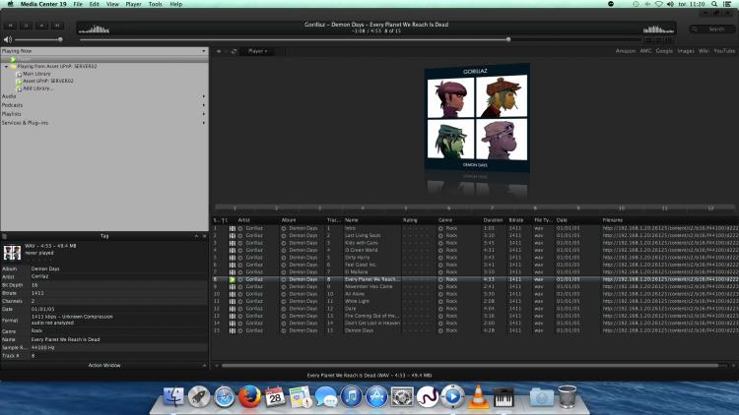Click the volume slider handle
Image resolution: width=739 pixels, height=415 pixels.
pos(61,39)
